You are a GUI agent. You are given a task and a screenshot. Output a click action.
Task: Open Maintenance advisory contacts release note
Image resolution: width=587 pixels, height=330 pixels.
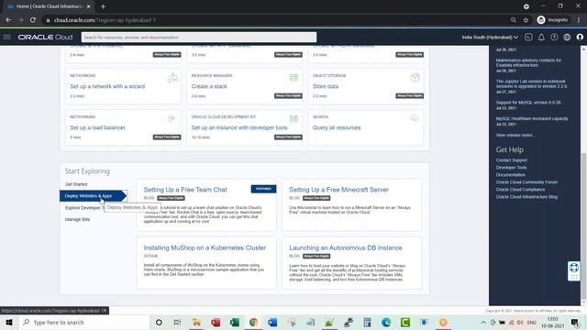(x=528, y=62)
